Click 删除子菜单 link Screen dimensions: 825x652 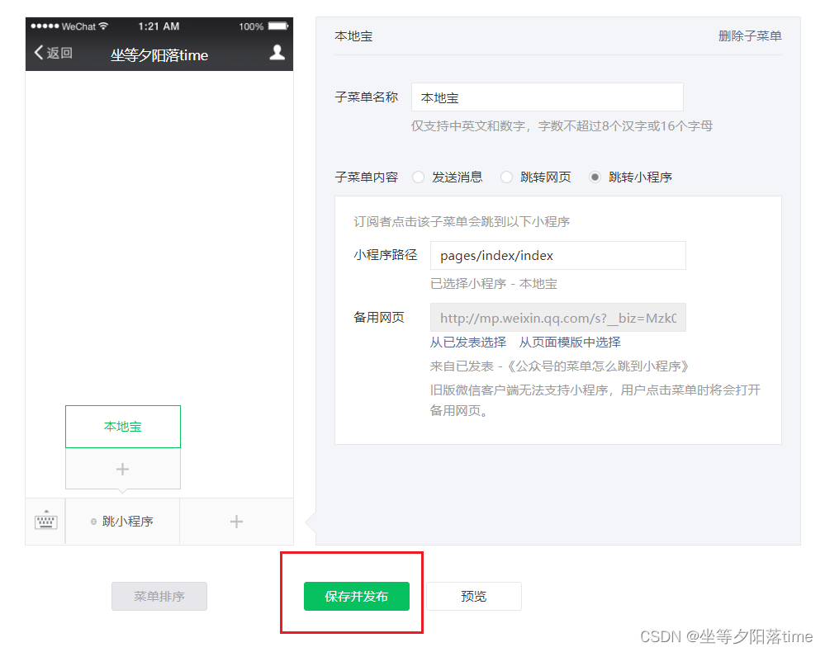coord(750,36)
